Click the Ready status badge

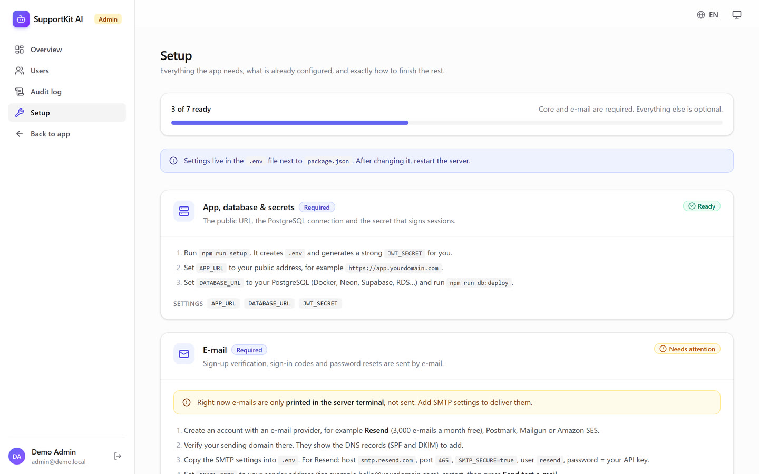click(x=702, y=206)
